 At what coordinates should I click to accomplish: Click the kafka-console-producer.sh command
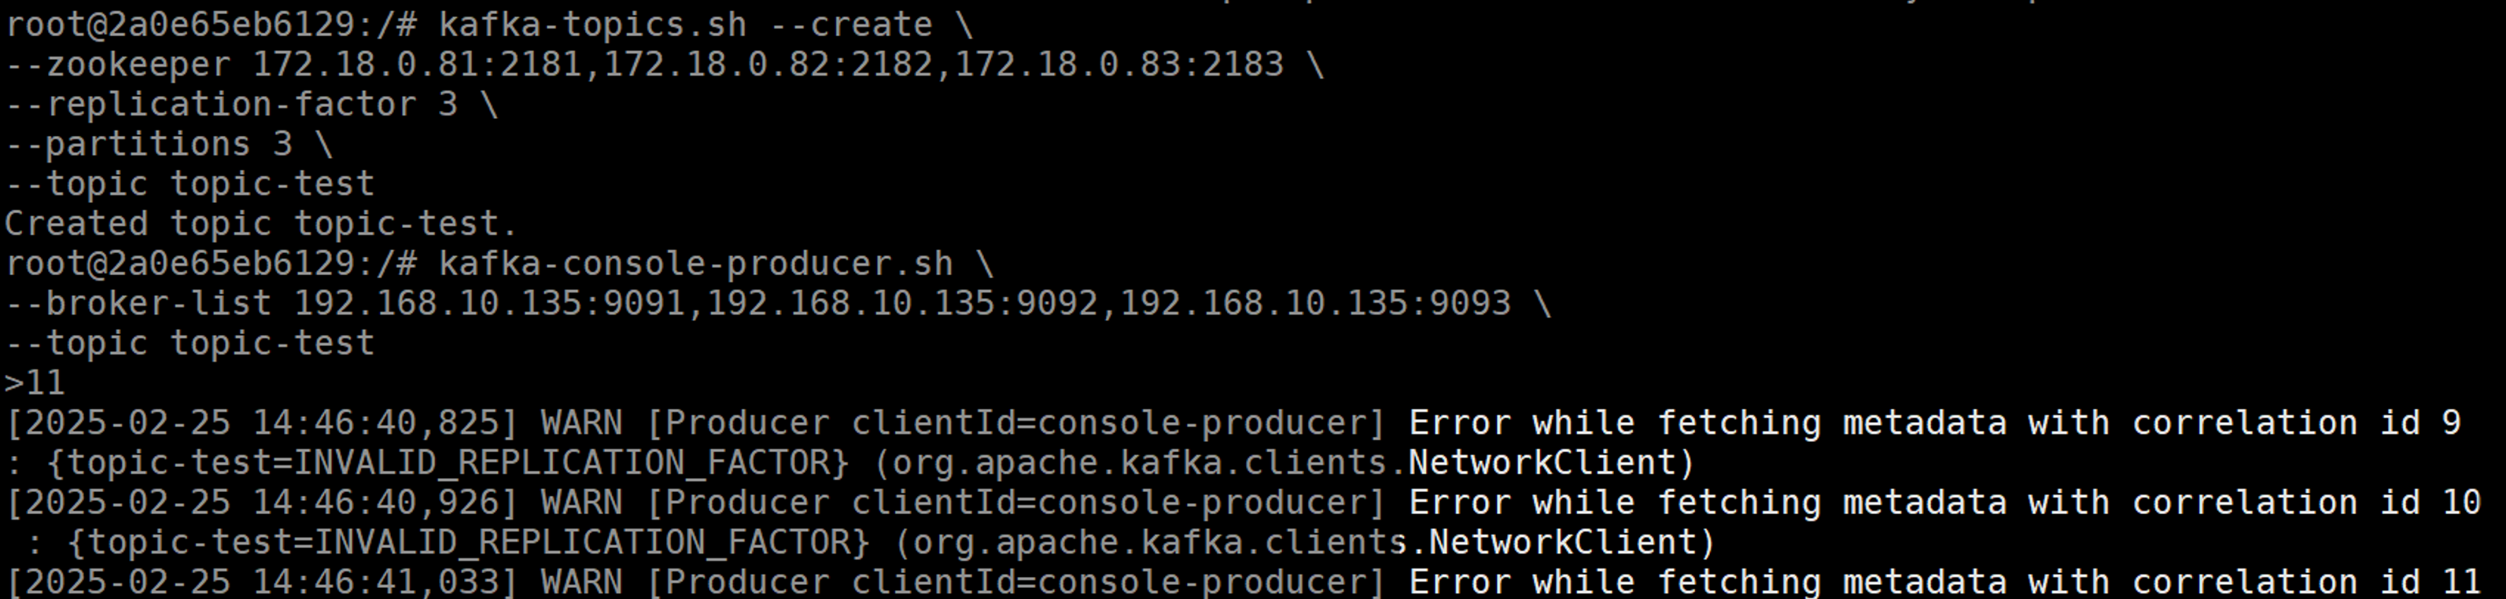coord(695,263)
